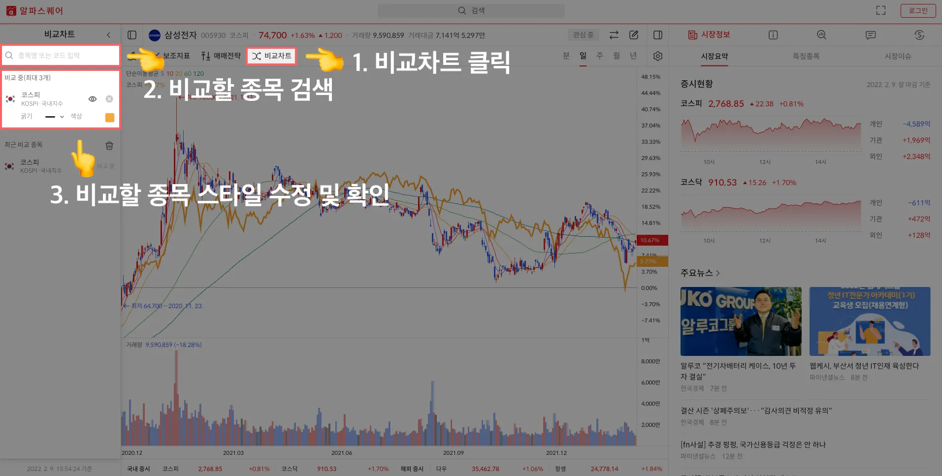Click the 코스피 row under 최근 비교 종목
This screenshot has width=942, height=476.
(60, 166)
